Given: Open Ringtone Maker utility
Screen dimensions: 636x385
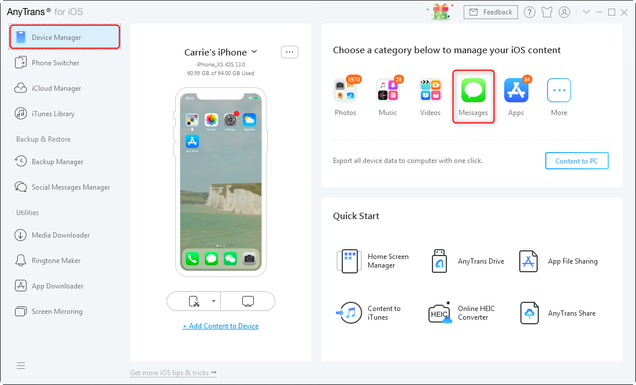Looking at the screenshot, I should coord(47,261).
